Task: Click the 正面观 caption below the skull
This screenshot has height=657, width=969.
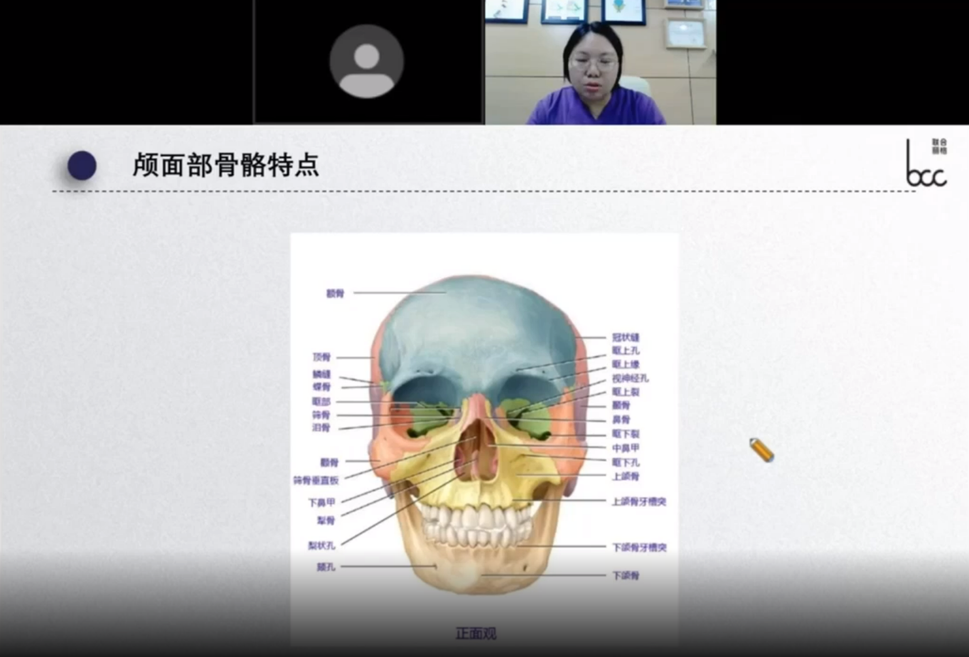Action: [x=476, y=634]
